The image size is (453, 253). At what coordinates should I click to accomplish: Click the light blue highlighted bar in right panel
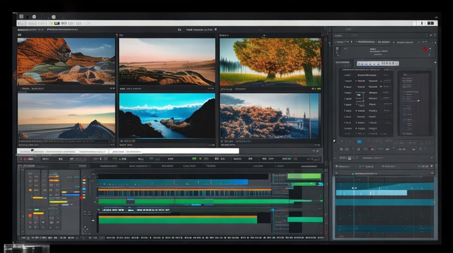click(378, 63)
